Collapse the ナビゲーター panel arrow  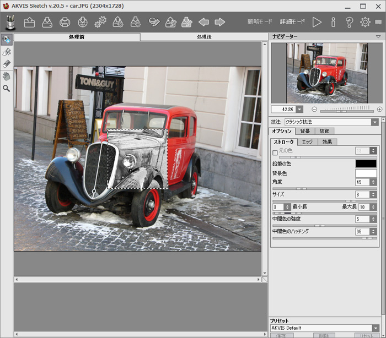(378, 37)
